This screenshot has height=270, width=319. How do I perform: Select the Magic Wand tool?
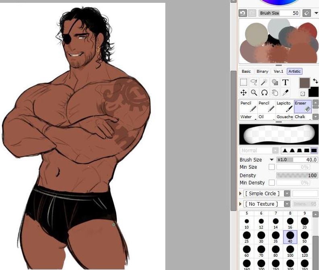[x=264, y=82]
